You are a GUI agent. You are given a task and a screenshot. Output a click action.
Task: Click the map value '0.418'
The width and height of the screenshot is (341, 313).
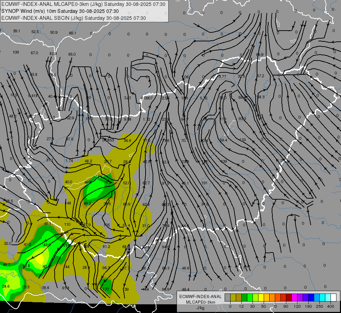[33, 96]
